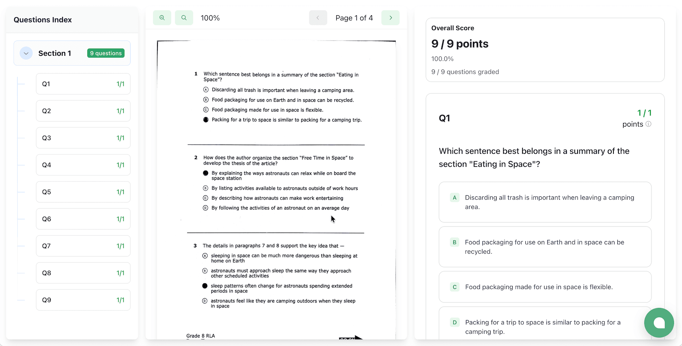Open the chat support bubble
This screenshot has height=346, width=682.
click(659, 323)
